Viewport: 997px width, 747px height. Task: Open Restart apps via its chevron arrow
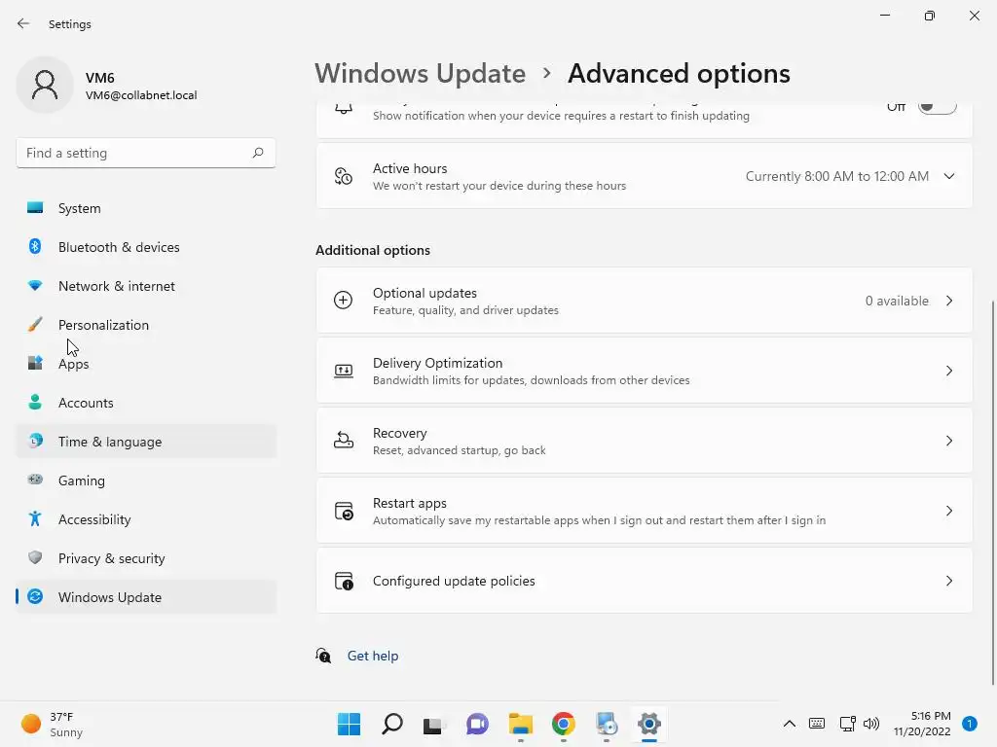point(948,511)
